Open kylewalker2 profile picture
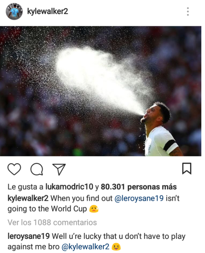 14,11
